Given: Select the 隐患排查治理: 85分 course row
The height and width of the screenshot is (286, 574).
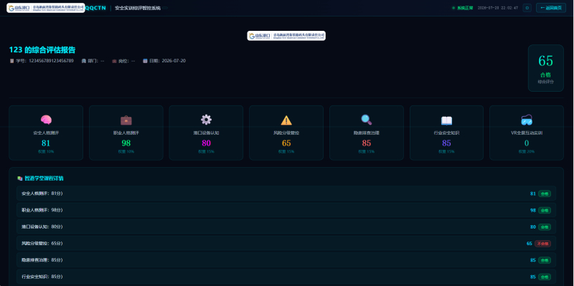Looking at the screenshot, I should click(x=286, y=260).
